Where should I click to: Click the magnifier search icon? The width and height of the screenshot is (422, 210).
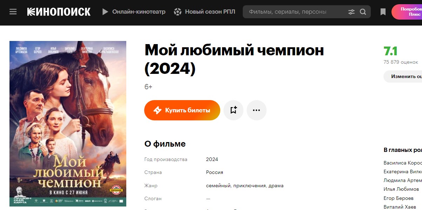click(x=363, y=12)
